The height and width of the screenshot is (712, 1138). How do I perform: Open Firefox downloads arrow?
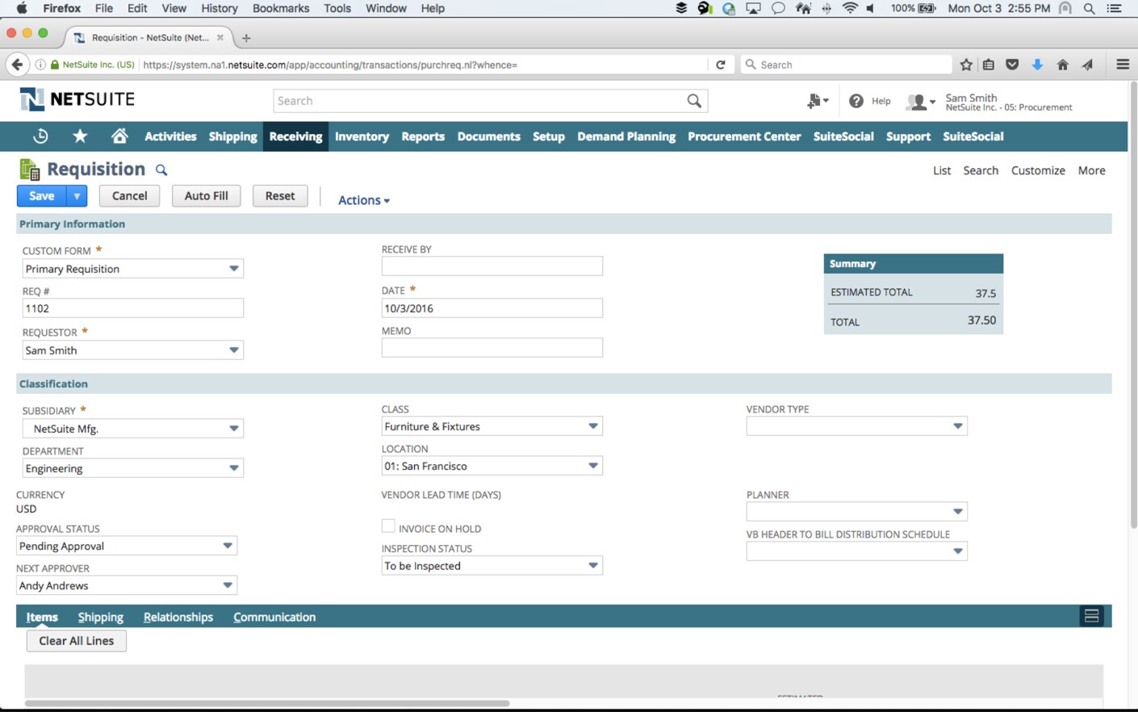1037,65
